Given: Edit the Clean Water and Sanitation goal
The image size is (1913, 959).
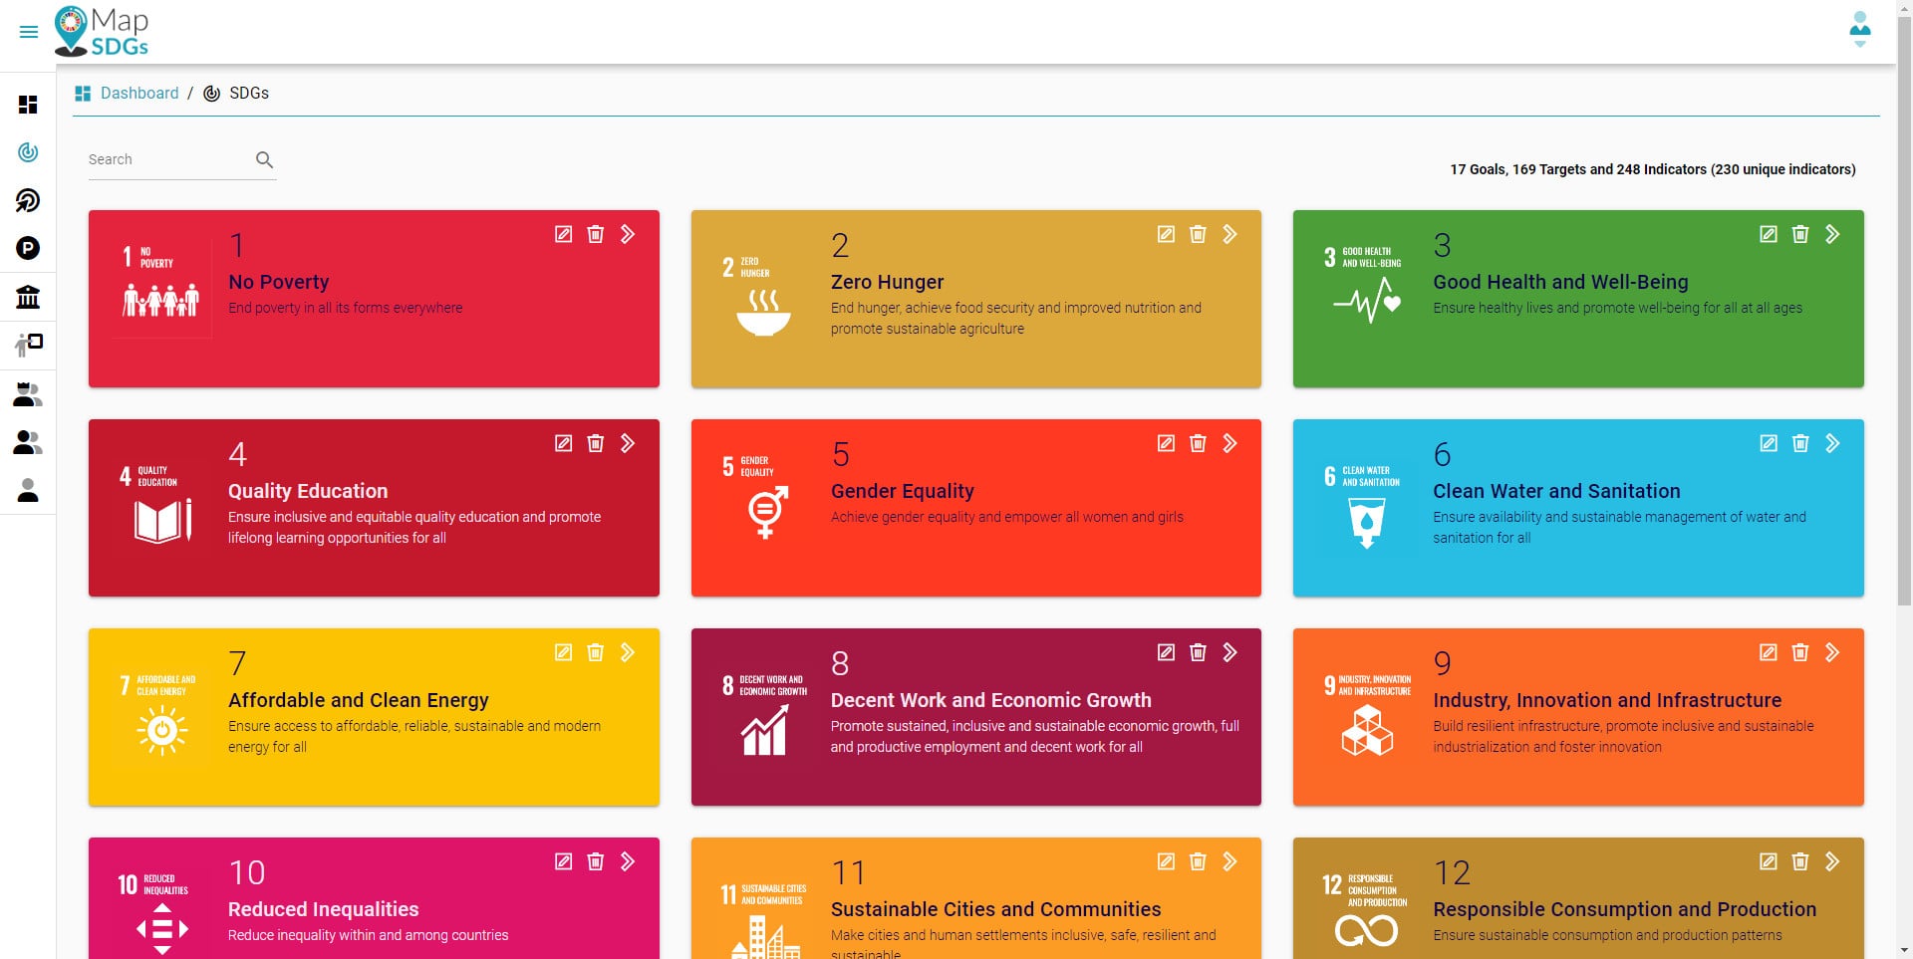Looking at the screenshot, I should coord(1768,443).
